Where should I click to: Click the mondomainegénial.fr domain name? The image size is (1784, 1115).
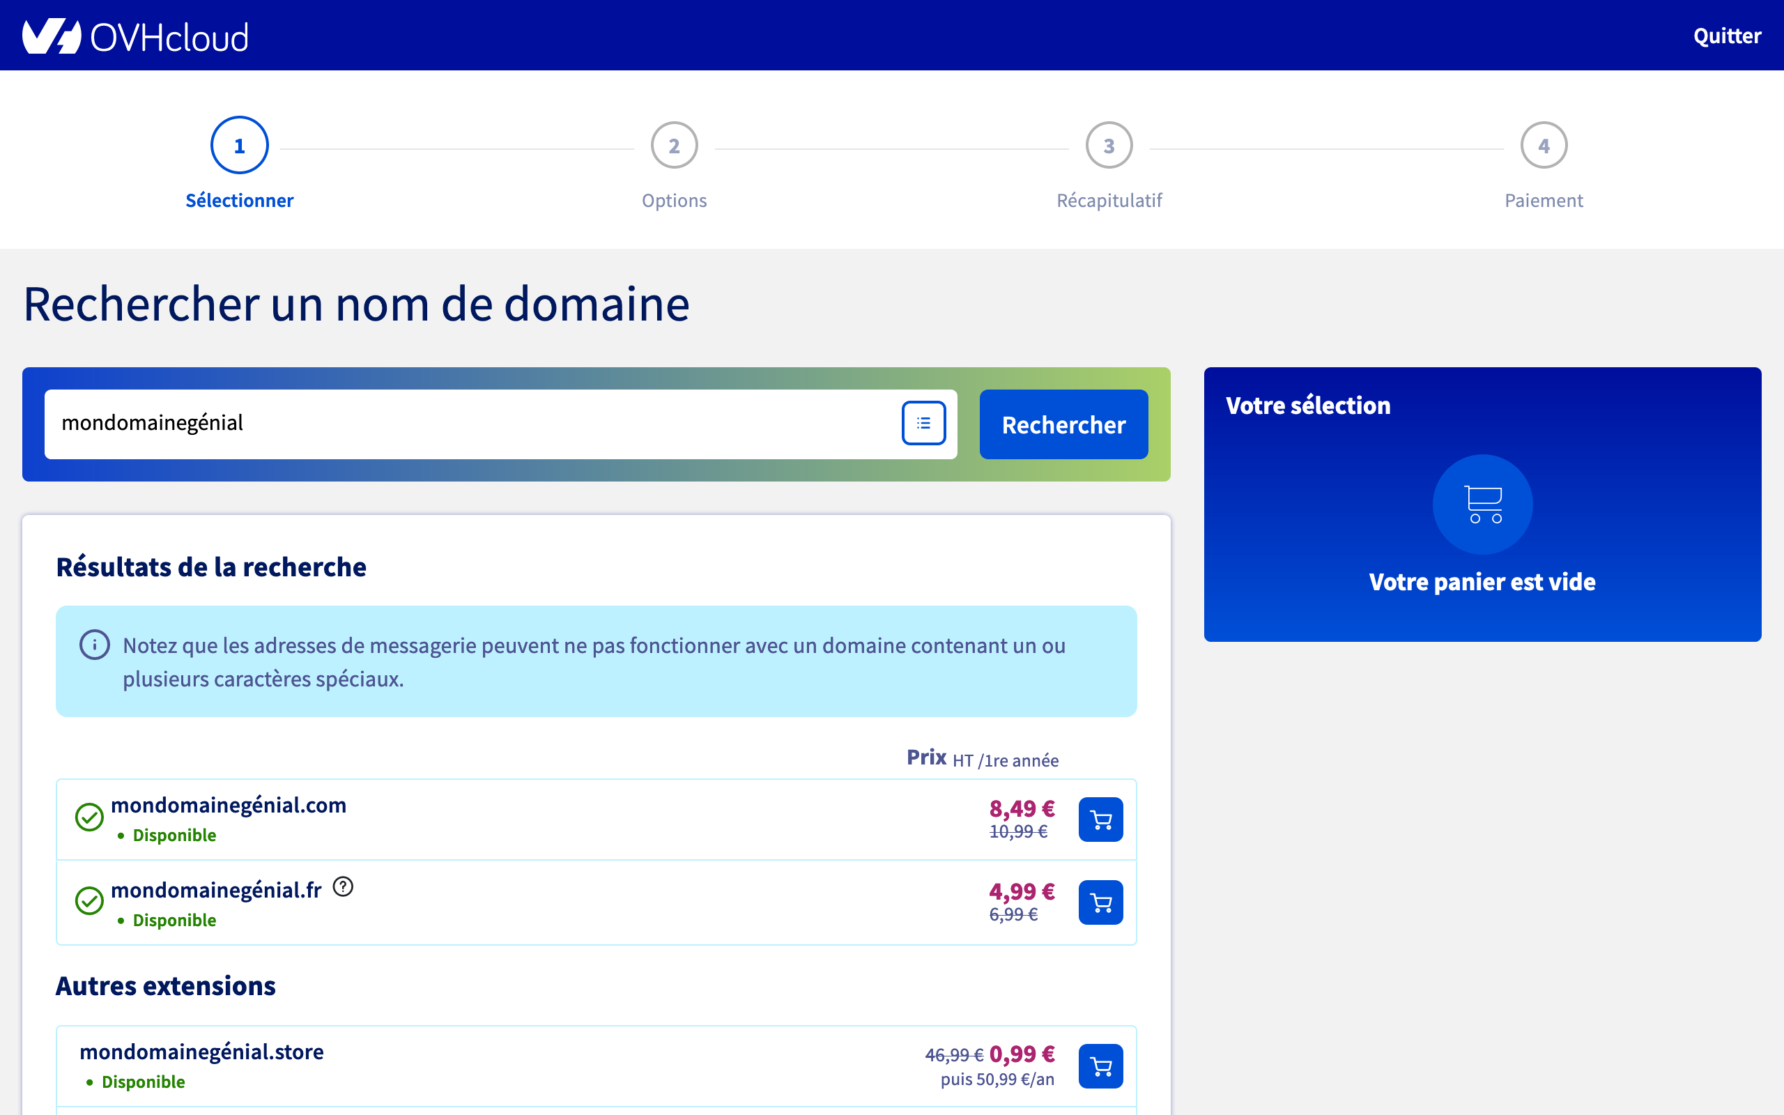pyautogui.click(x=216, y=890)
